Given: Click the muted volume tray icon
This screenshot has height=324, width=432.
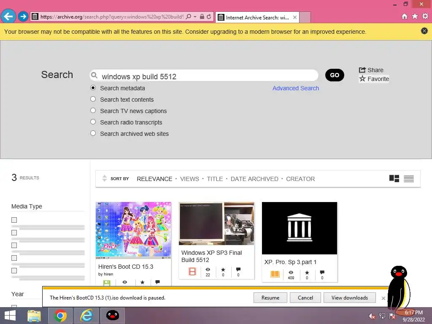Looking at the screenshot, I should pos(372,316).
